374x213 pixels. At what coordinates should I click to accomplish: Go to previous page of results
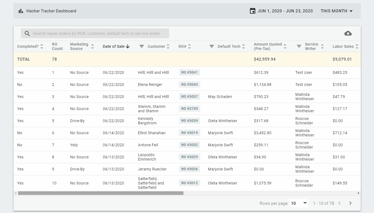click(x=340, y=203)
